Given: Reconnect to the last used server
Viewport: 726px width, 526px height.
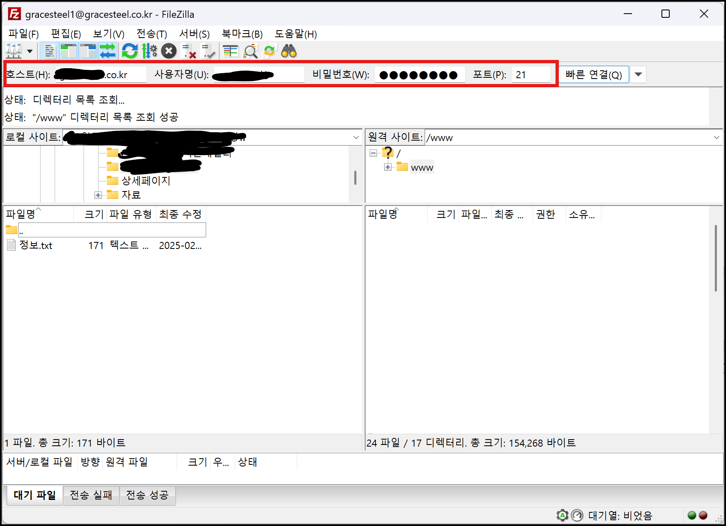Looking at the screenshot, I should tap(209, 51).
